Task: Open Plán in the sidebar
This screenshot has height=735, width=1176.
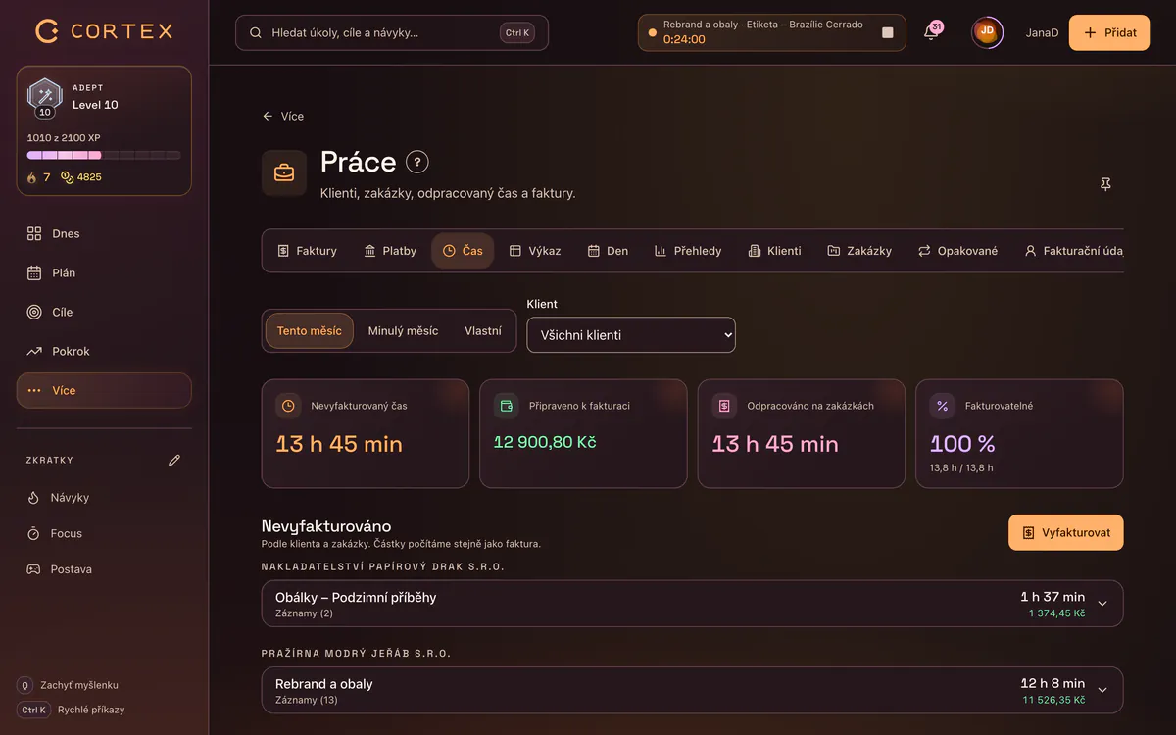Action: [x=104, y=272]
